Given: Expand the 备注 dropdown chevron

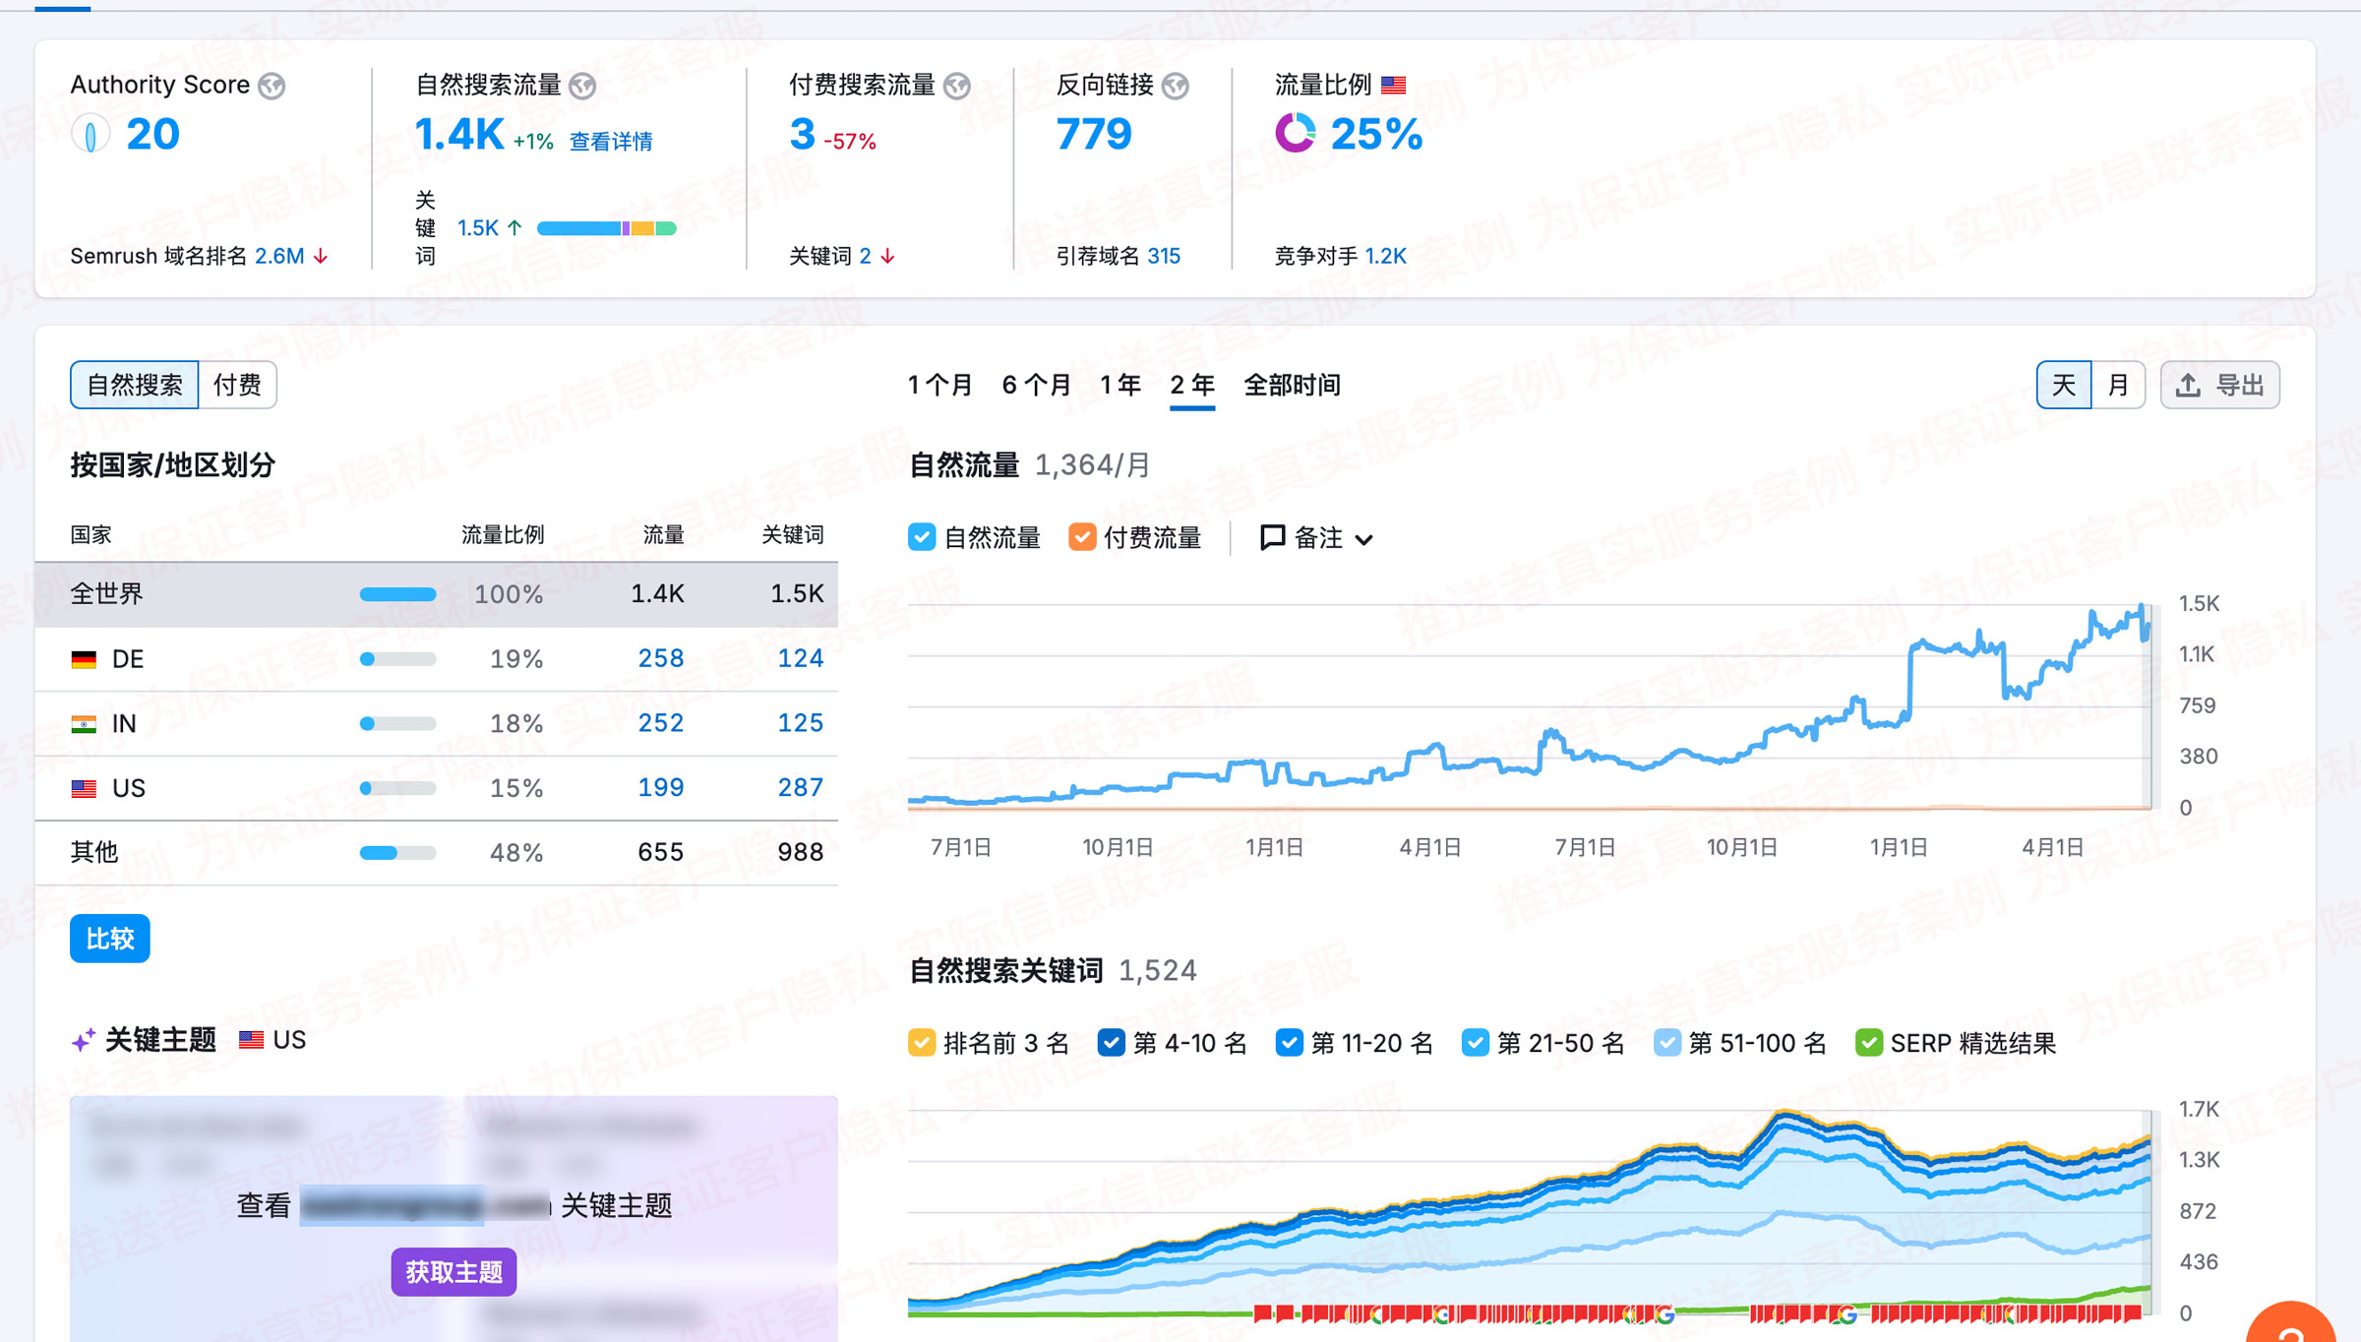Looking at the screenshot, I should click(x=1363, y=539).
